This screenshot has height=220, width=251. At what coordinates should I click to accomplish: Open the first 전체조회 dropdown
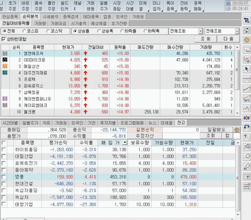200,31
